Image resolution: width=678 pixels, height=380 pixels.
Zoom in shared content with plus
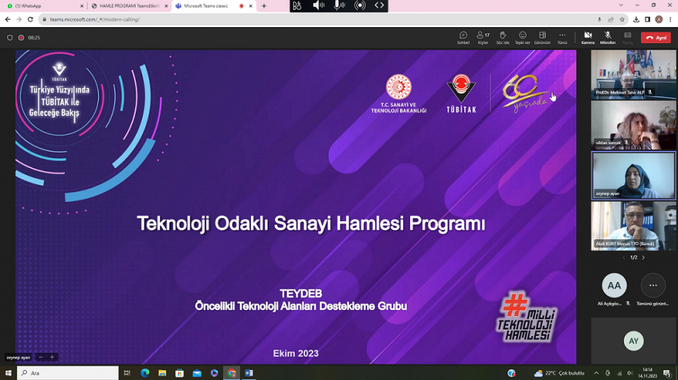click(52, 357)
